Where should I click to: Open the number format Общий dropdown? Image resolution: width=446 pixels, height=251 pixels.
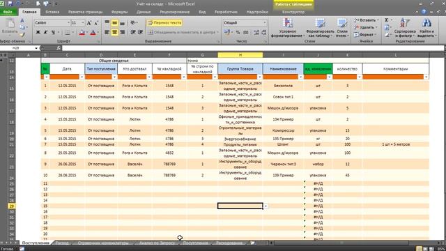point(265,23)
